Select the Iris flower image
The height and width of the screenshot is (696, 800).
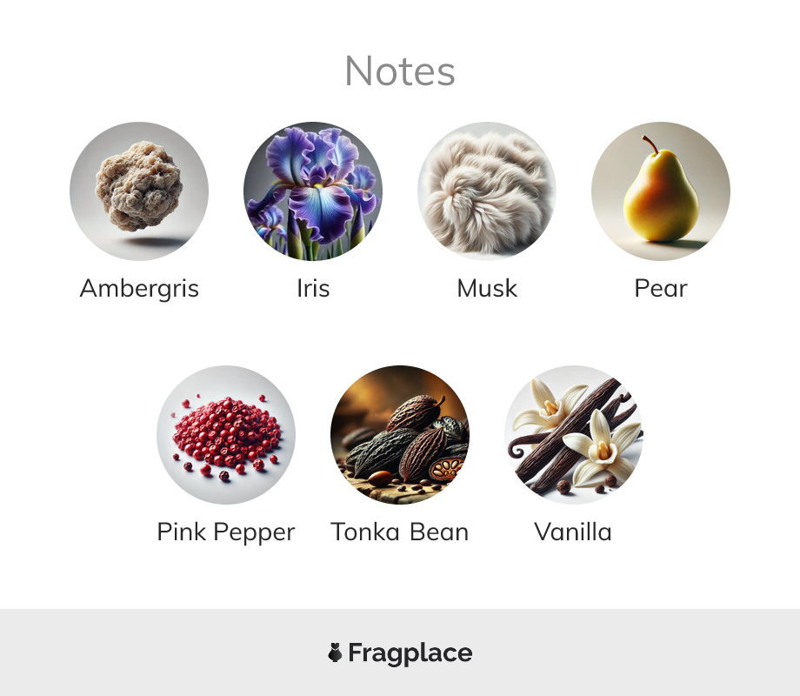[x=313, y=191]
